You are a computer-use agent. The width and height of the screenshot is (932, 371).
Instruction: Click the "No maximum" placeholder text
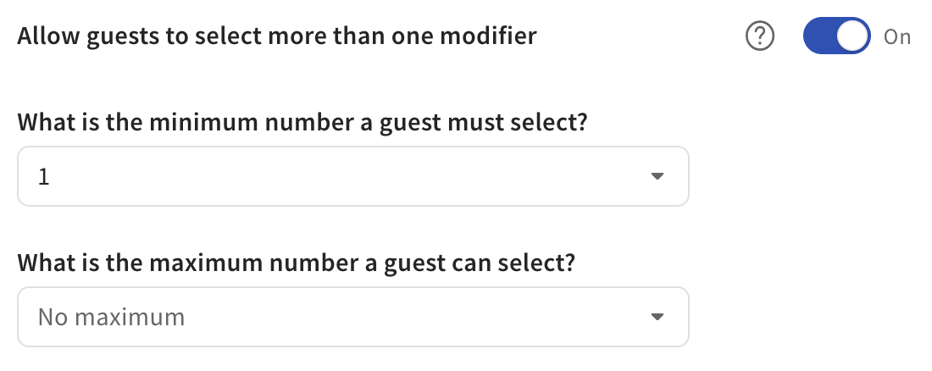click(111, 318)
